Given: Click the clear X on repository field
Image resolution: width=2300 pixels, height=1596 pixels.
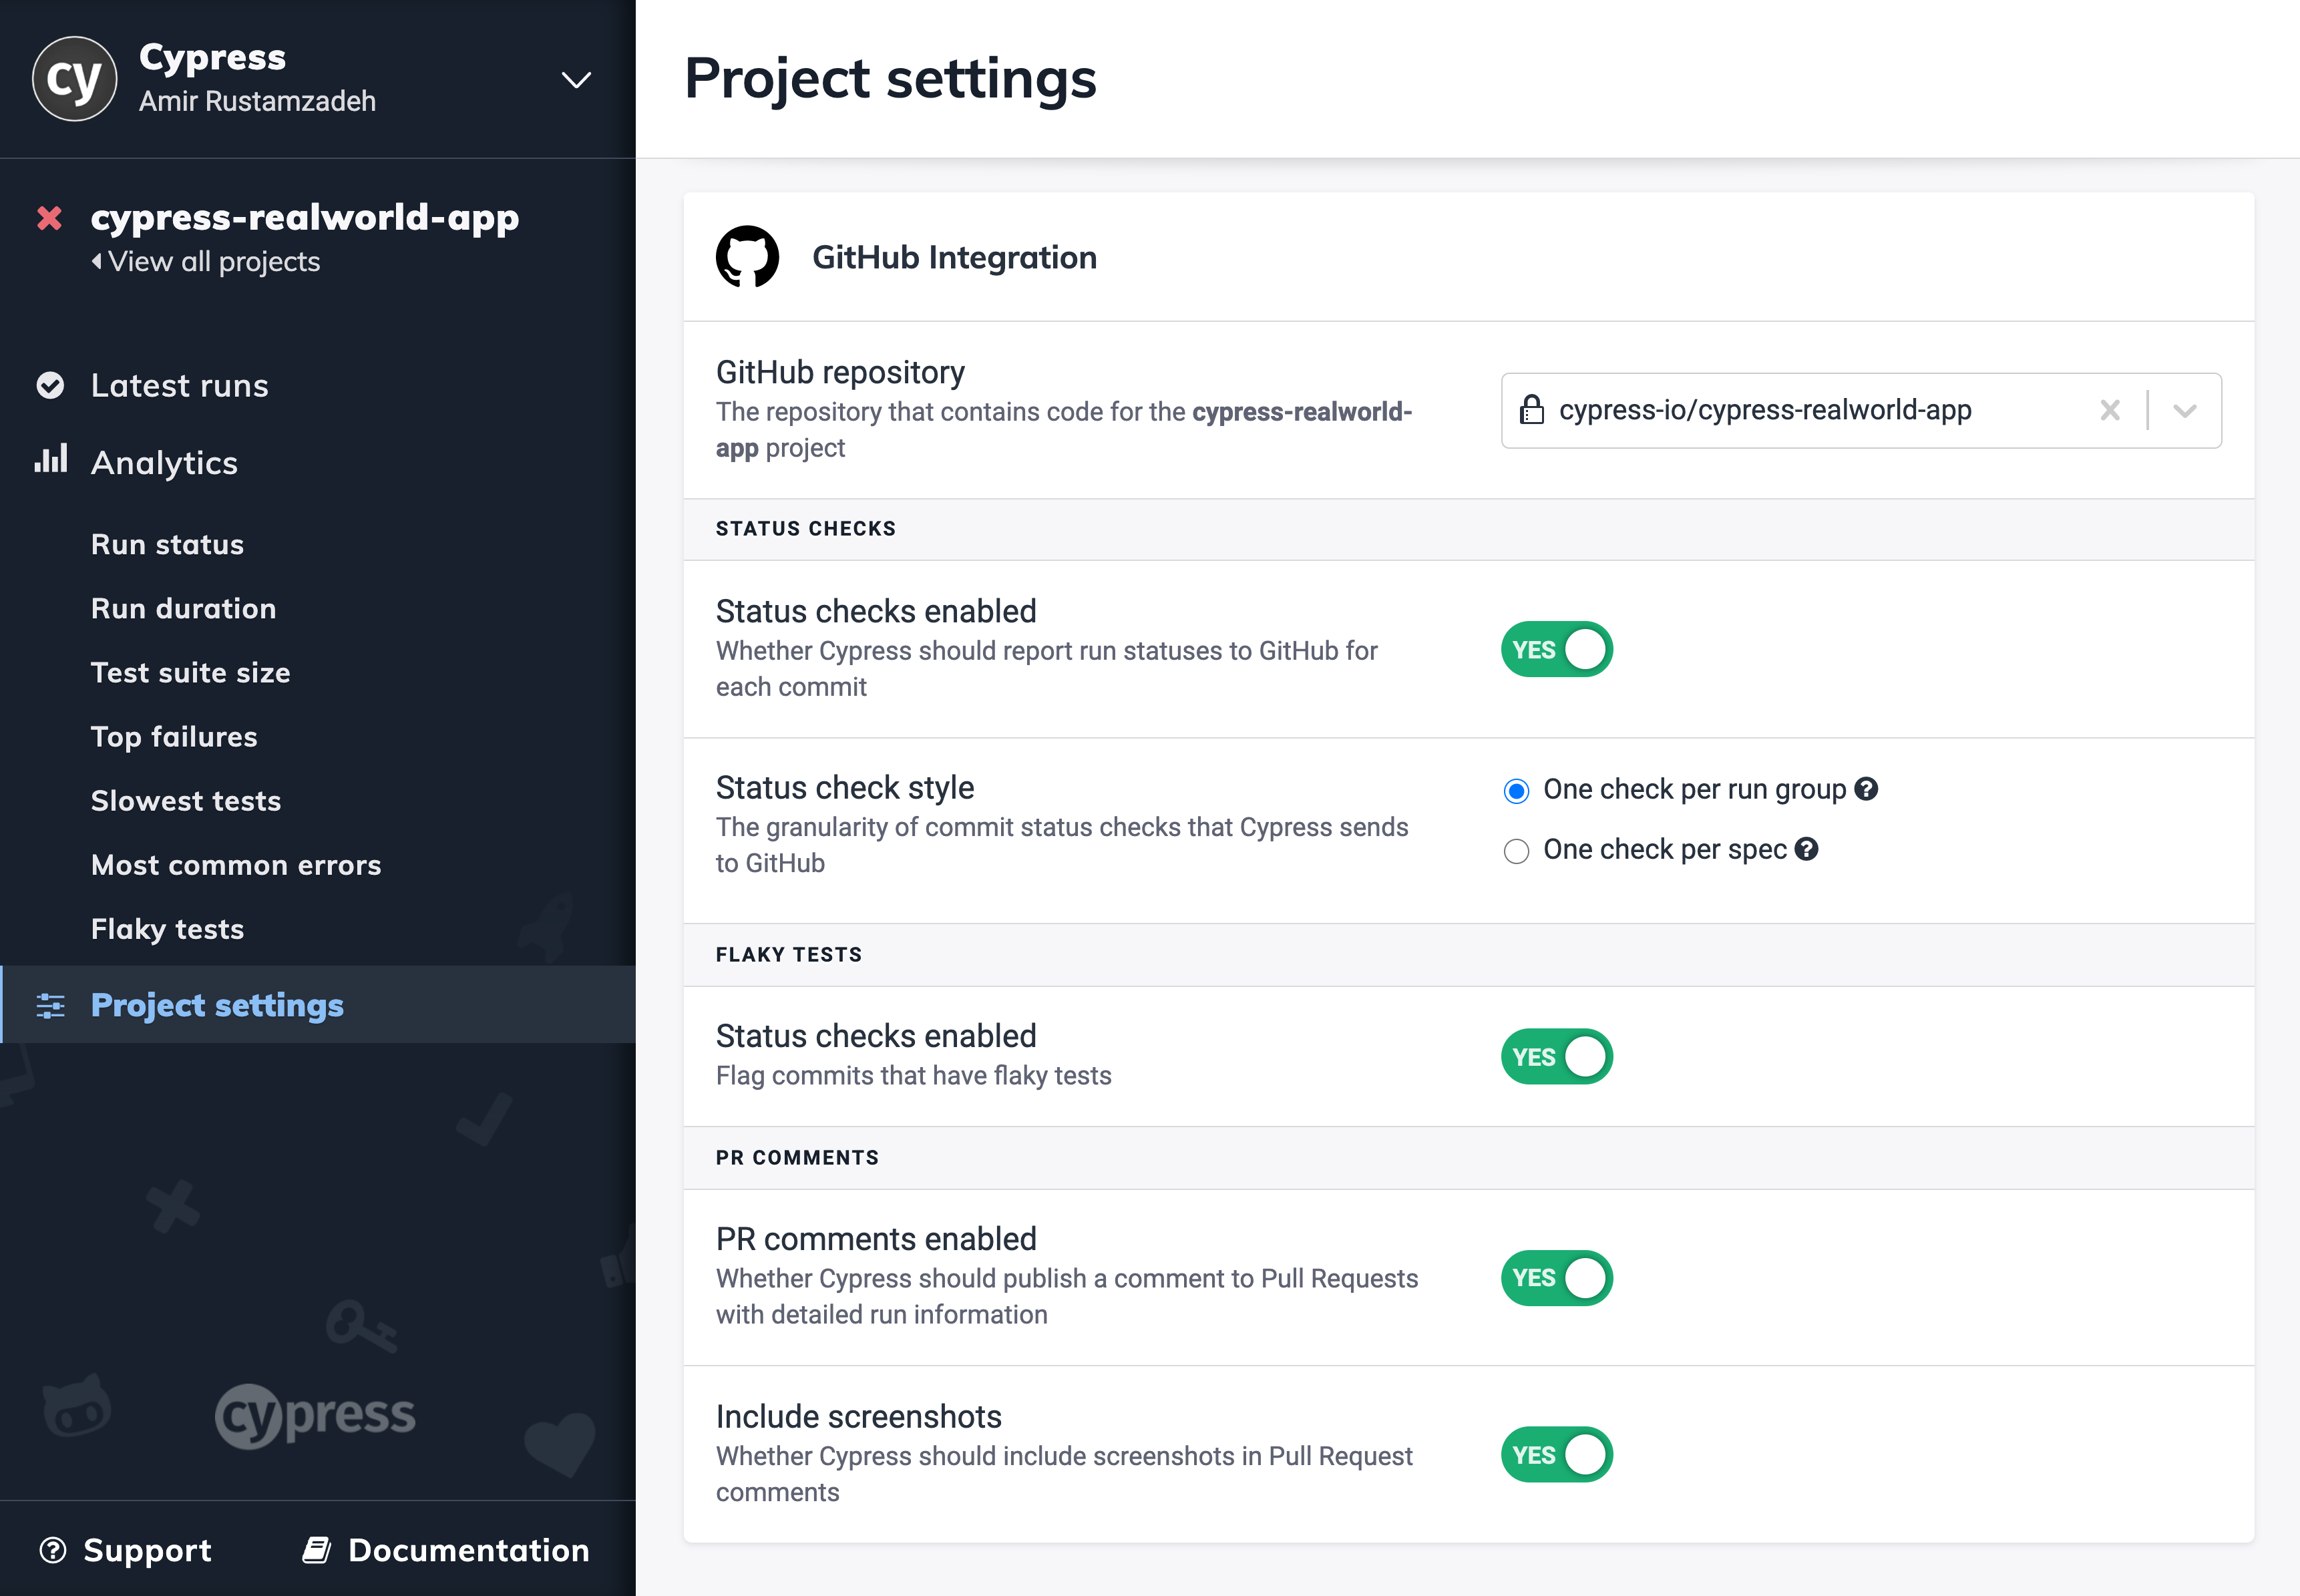Looking at the screenshot, I should coord(2111,409).
